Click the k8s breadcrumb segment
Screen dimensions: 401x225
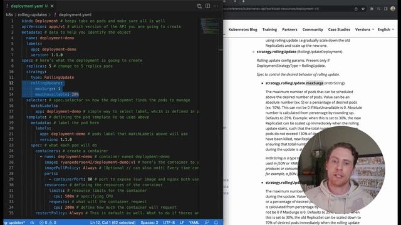tap(9, 15)
